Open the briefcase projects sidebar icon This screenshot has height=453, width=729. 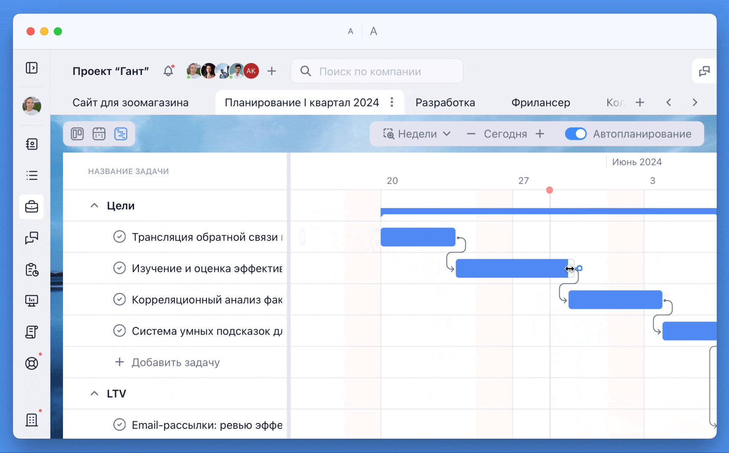pyautogui.click(x=32, y=207)
